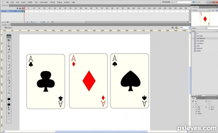Pin the current library icon

pos(213,10)
